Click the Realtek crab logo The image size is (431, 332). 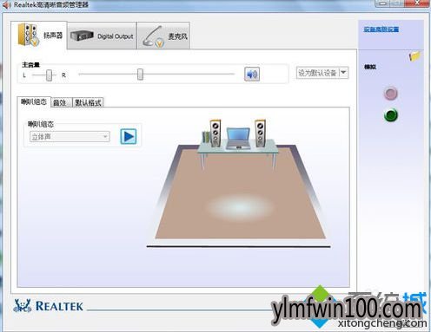[23, 306]
